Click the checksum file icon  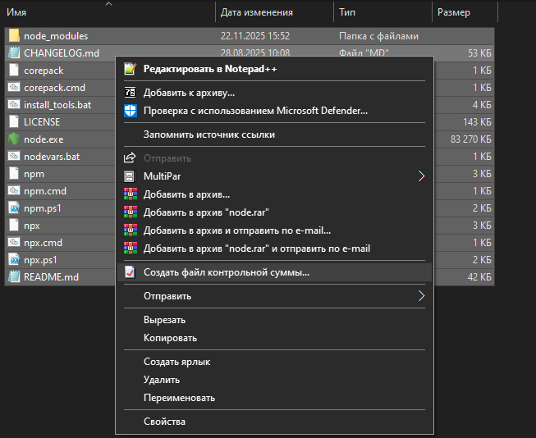(x=130, y=272)
